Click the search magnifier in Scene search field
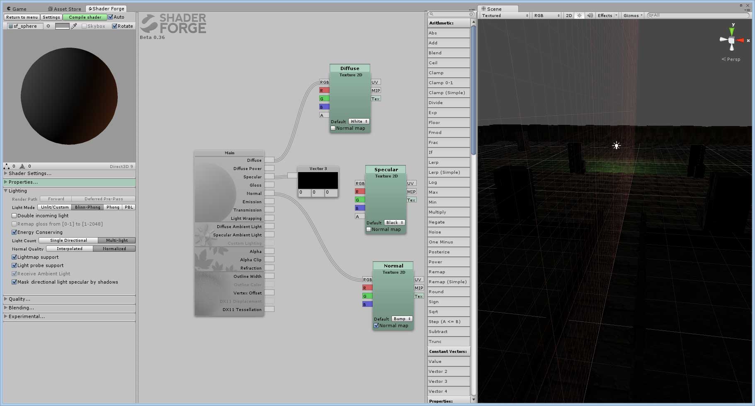The image size is (755, 406). [x=651, y=15]
